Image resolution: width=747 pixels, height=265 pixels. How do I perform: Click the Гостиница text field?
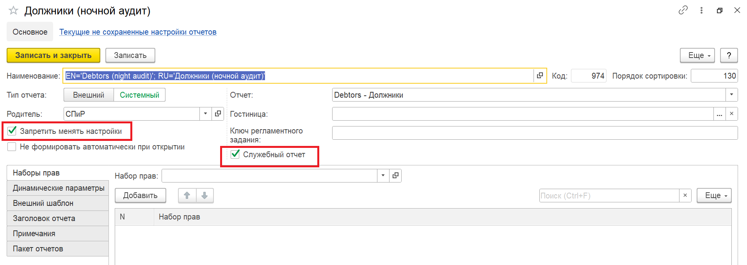(x=523, y=114)
